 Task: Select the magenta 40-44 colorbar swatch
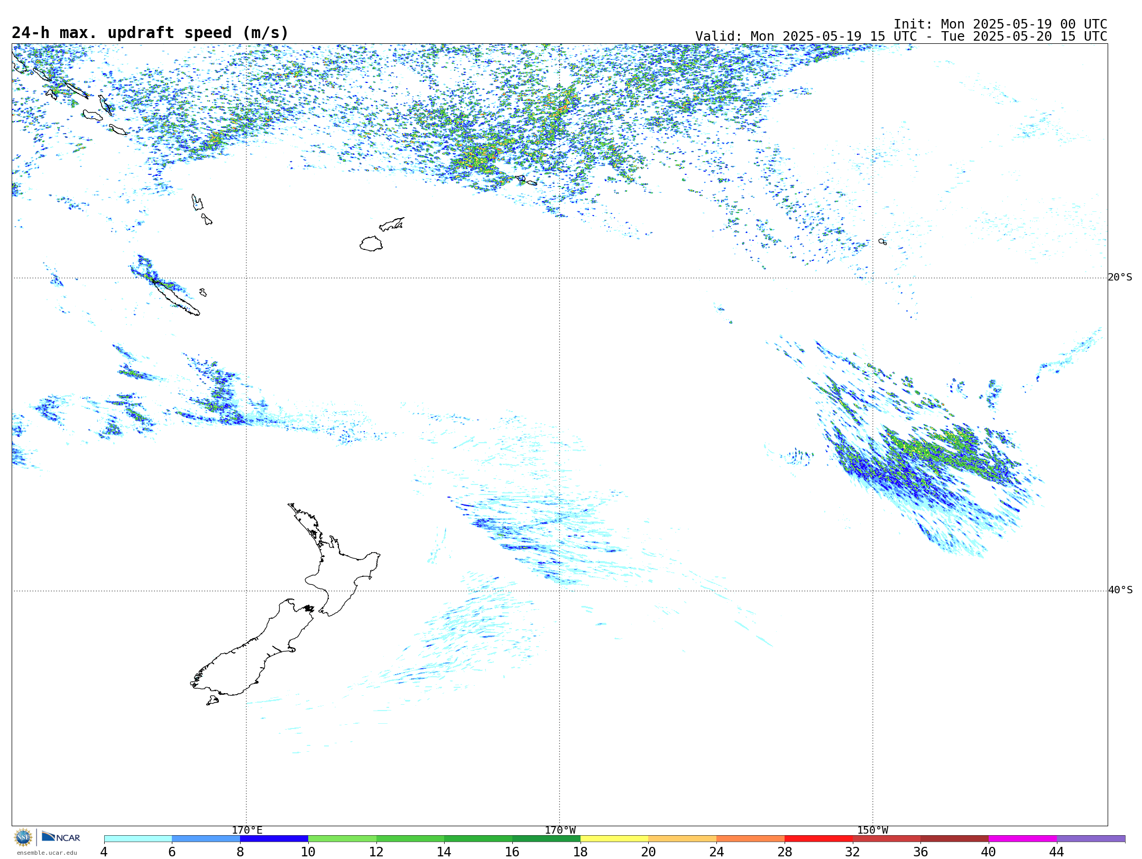[x=1023, y=839]
